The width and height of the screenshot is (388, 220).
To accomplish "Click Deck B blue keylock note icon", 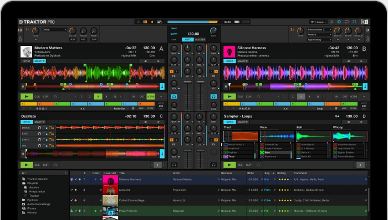I will tap(365, 86).
